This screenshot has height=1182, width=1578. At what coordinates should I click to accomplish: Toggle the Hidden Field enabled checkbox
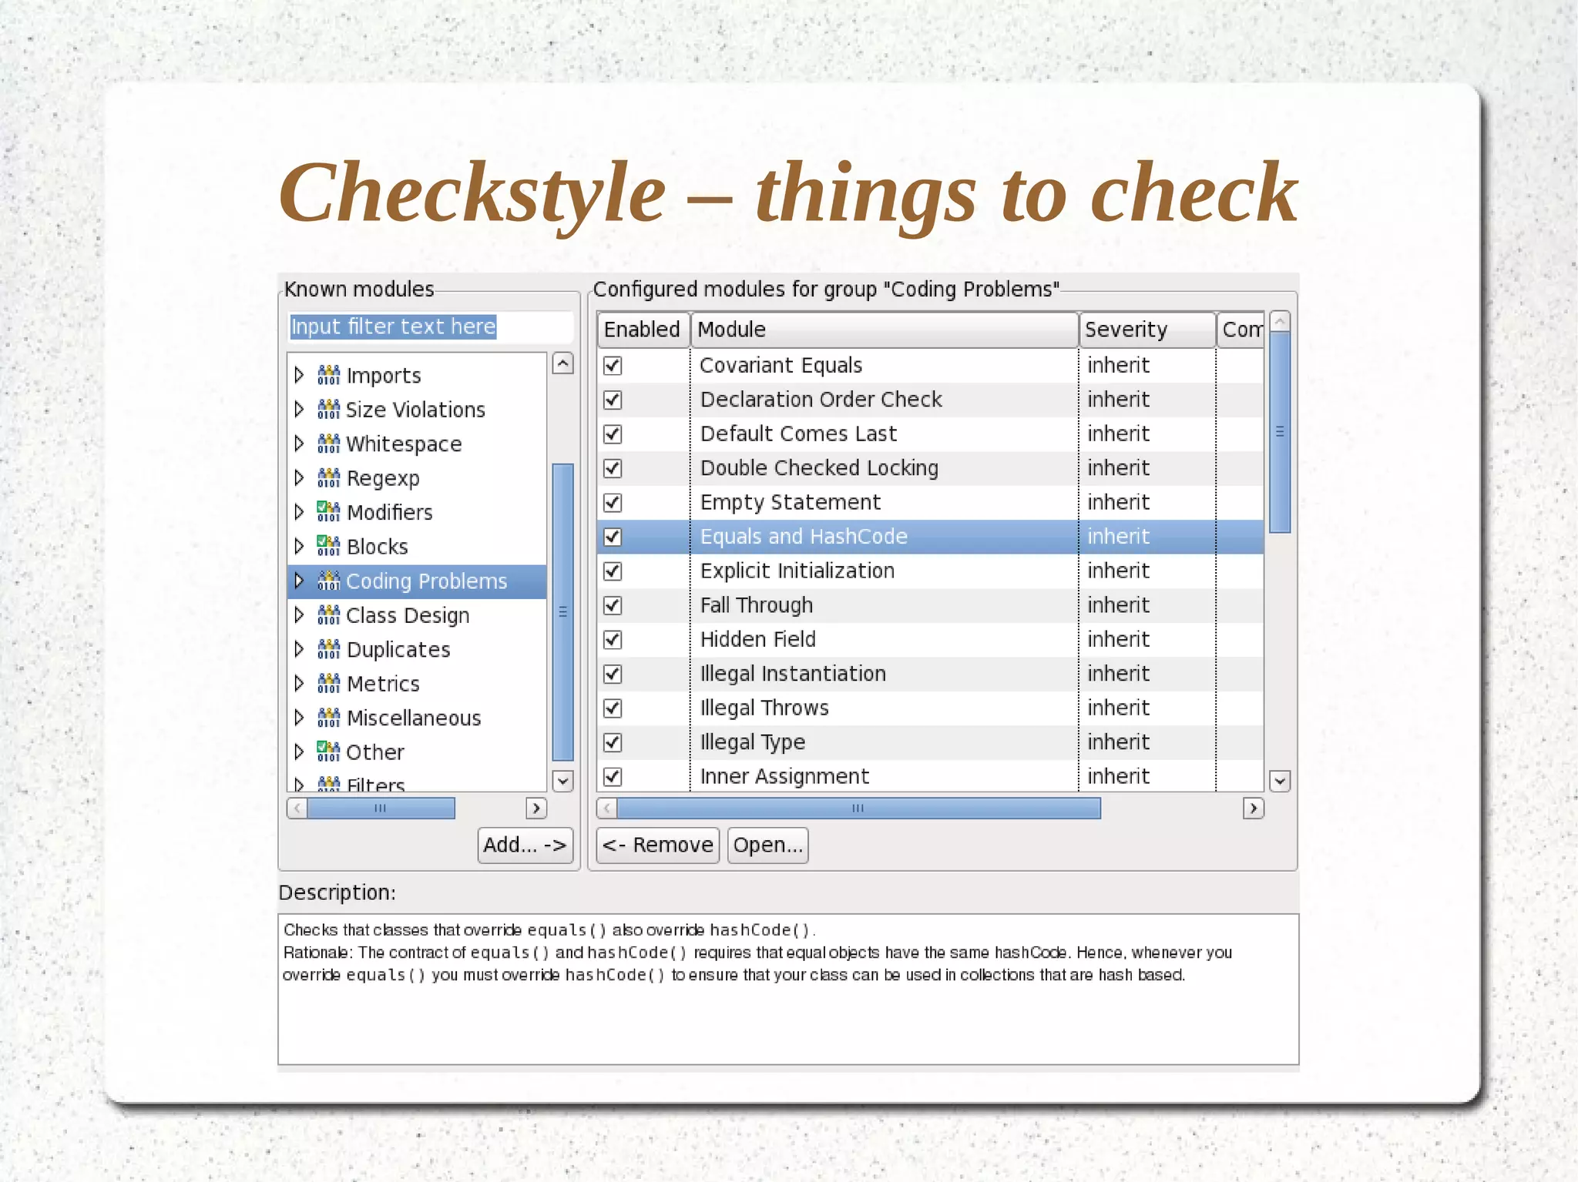[x=613, y=640]
